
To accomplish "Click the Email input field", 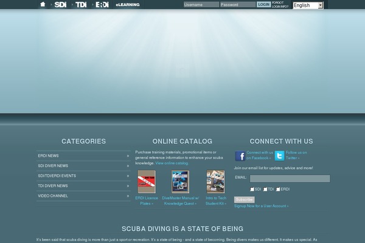I will (290, 179).
